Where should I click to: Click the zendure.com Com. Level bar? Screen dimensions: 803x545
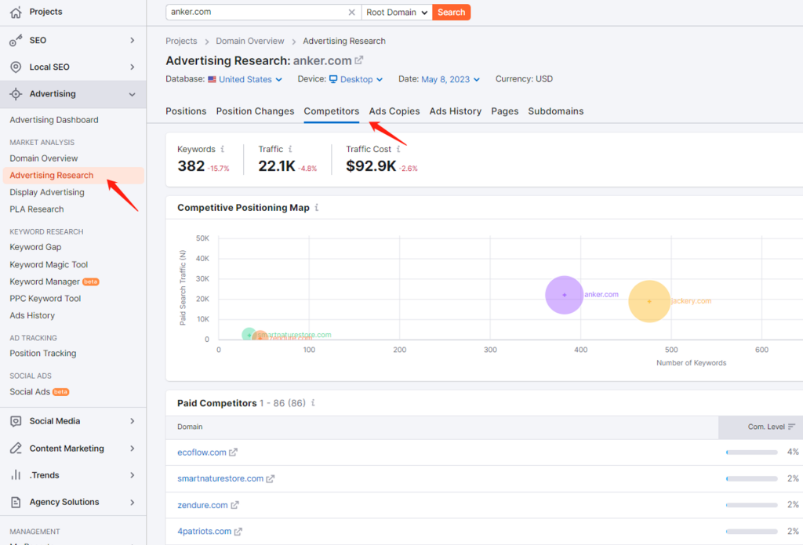[752, 505]
